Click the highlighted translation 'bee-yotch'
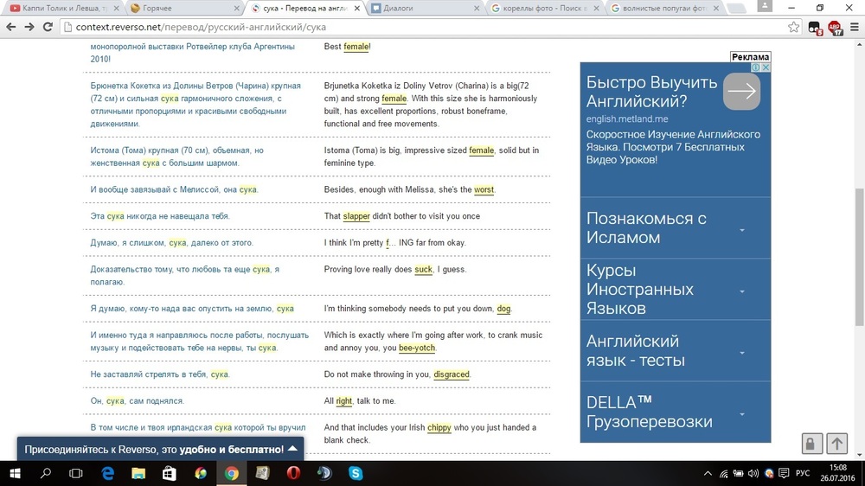The height and width of the screenshot is (486, 865). click(x=417, y=348)
